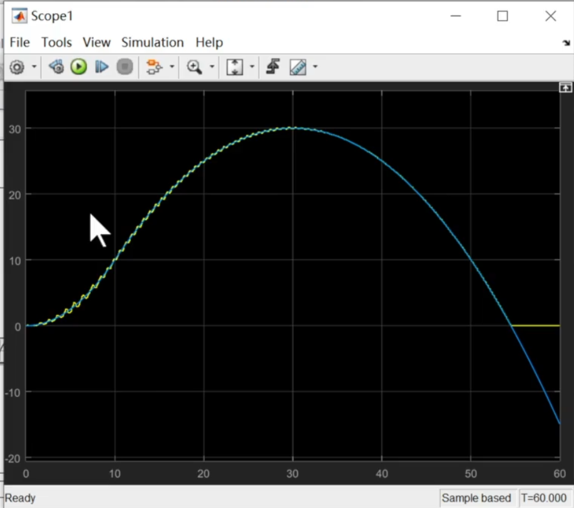
Task: Maximize the Scope1 window
Action: click(x=502, y=16)
